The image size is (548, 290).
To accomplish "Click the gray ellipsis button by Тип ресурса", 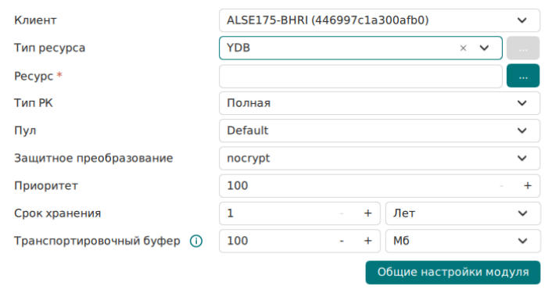I will tap(523, 48).
